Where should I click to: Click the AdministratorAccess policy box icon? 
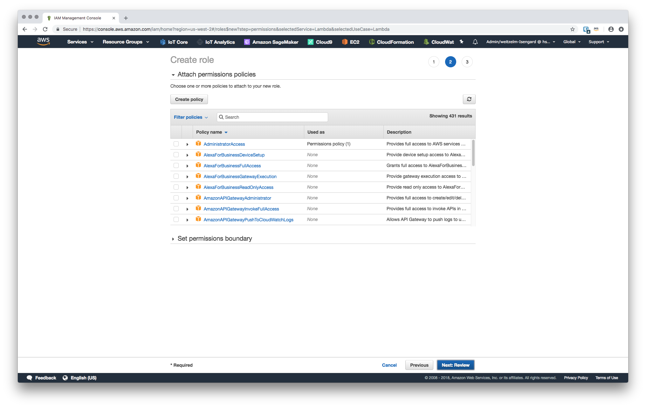click(198, 144)
